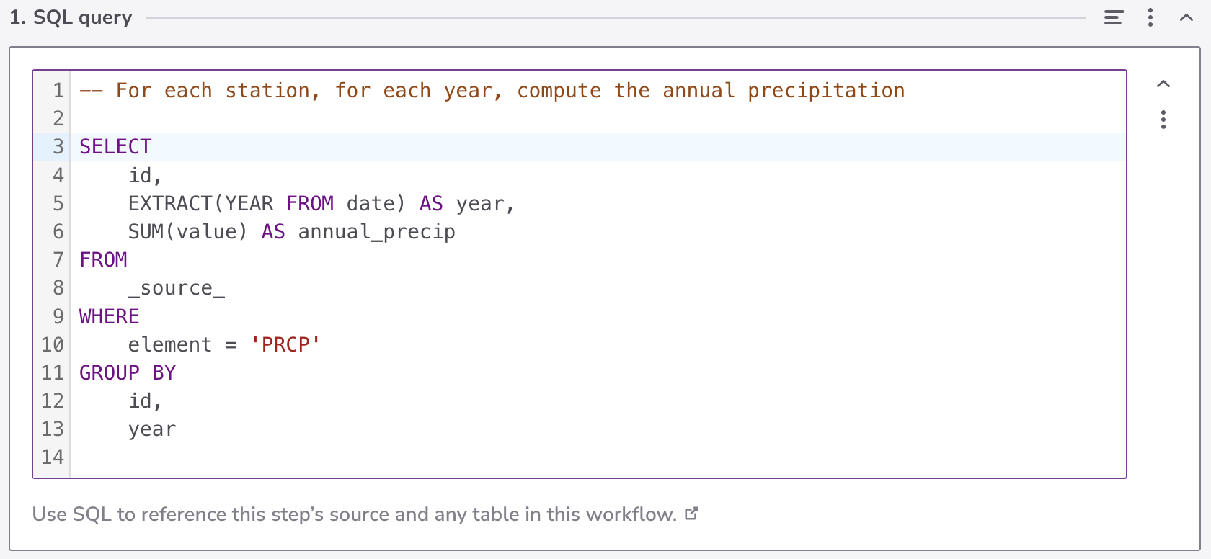The image size is (1211, 559).
Task: Click the external link icon after help text
Action: [691, 514]
